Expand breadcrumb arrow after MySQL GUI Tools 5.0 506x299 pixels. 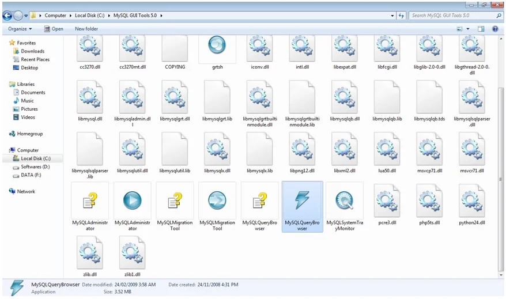[x=161, y=15]
